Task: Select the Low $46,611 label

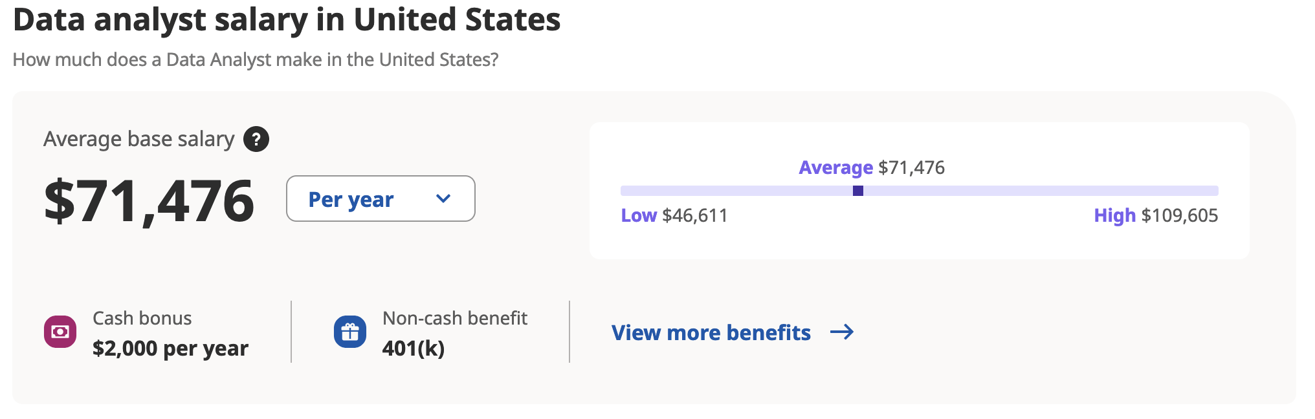Action: (x=674, y=215)
